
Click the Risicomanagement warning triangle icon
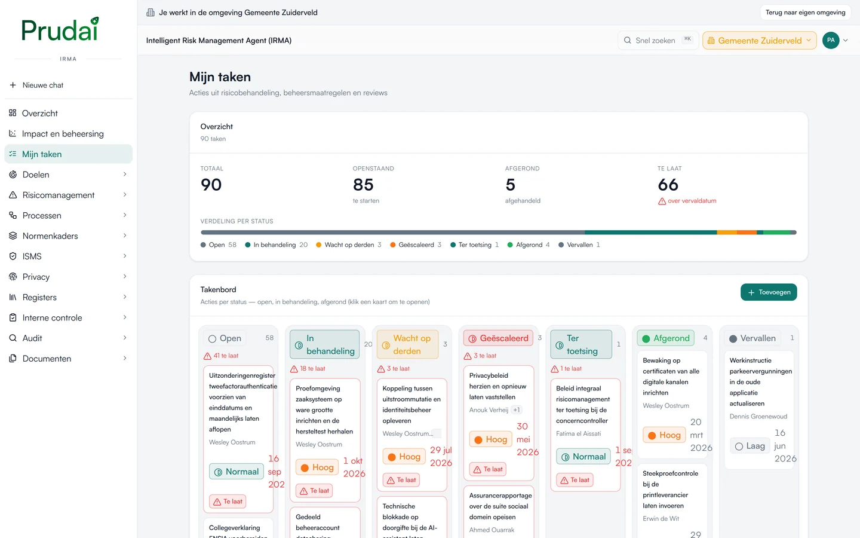tap(13, 195)
